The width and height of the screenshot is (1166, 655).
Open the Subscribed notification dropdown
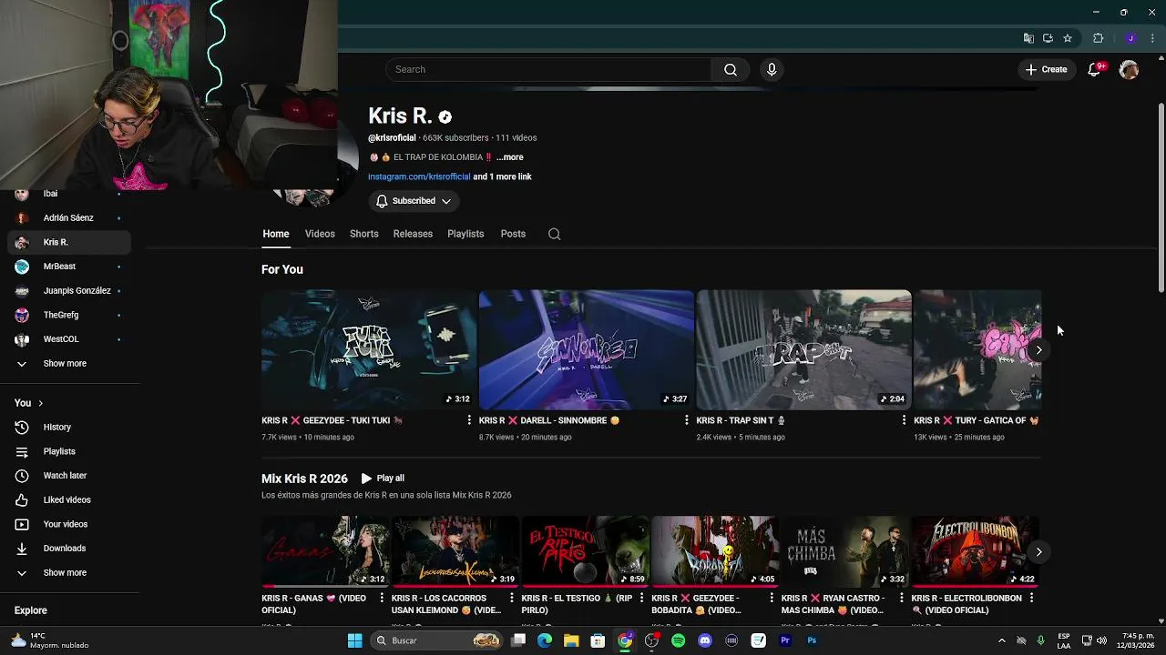(x=414, y=201)
